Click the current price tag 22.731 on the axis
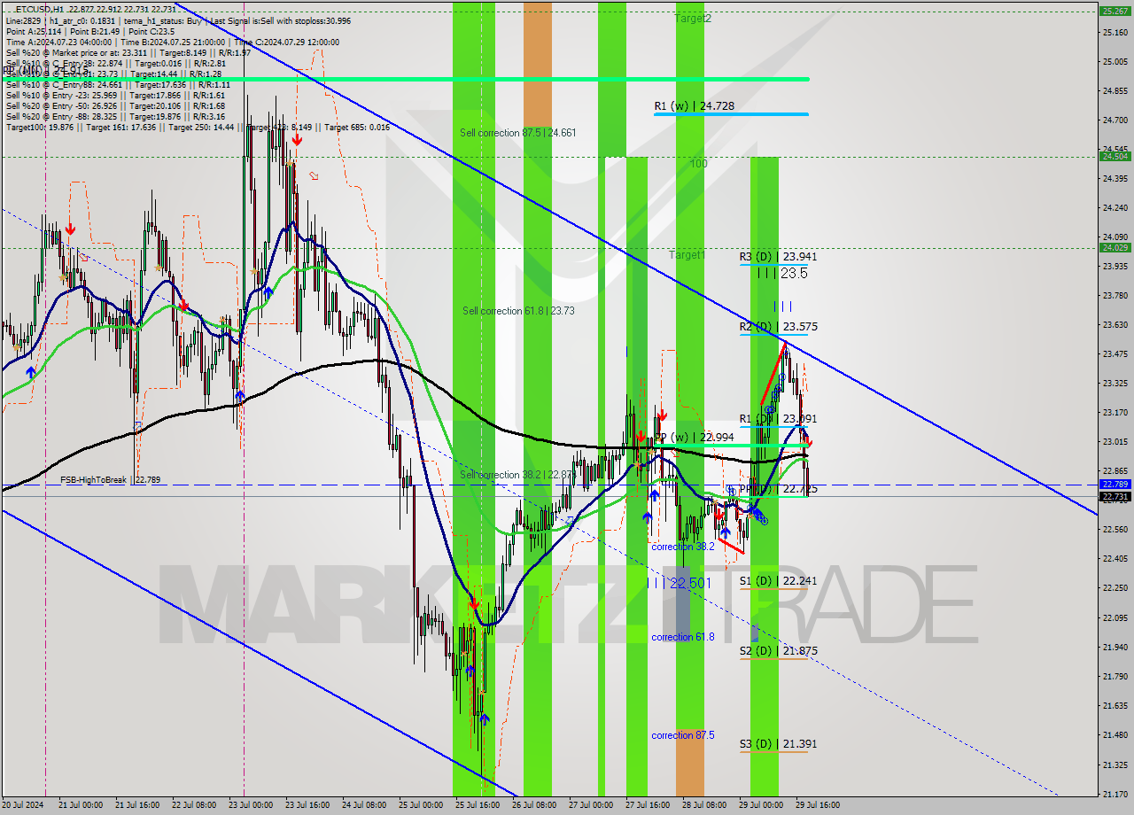Viewport: 1134px width, 815px height. pyautogui.click(x=1115, y=497)
